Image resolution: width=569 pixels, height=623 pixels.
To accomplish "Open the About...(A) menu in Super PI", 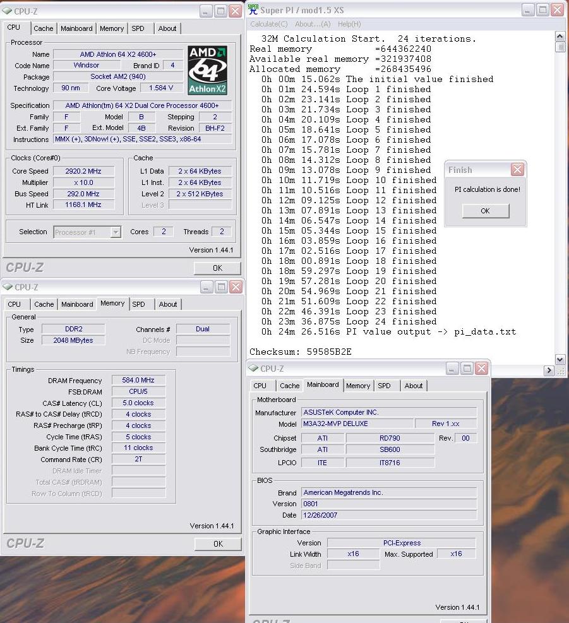I will [313, 24].
